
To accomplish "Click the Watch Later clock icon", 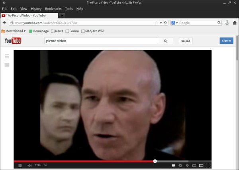I will (187, 165).
